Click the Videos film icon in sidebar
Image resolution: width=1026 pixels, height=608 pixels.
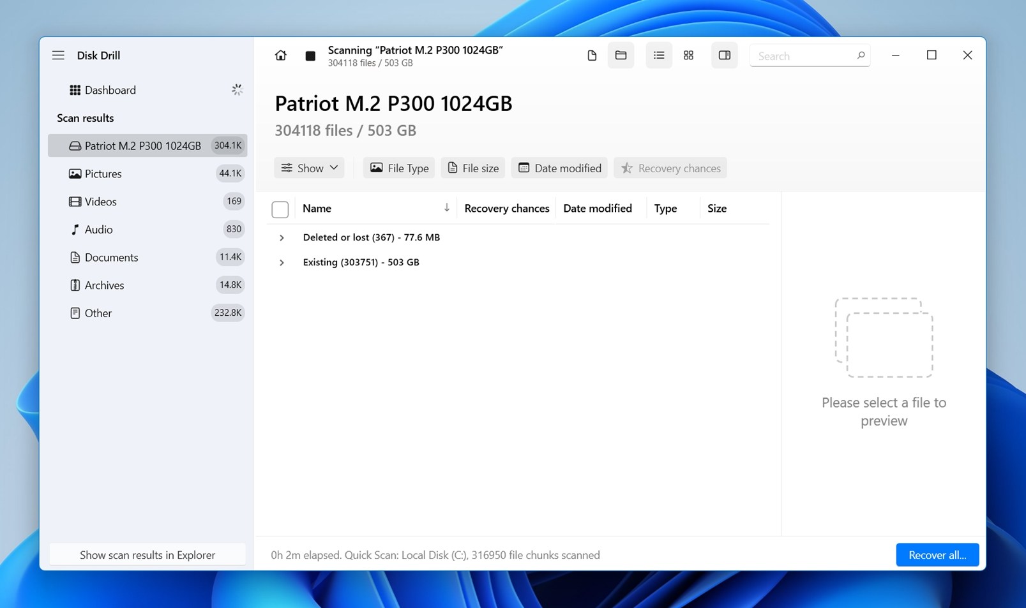point(75,202)
